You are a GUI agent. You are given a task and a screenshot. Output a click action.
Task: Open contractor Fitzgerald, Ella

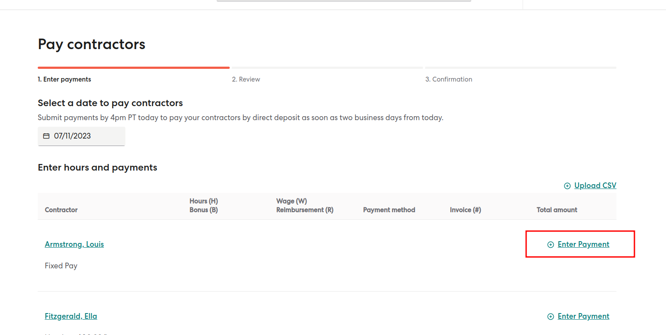click(71, 316)
